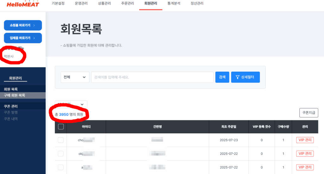324x174 pixels.
Task: Click the okj member ID cell
Action: click(x=87, y=153)
